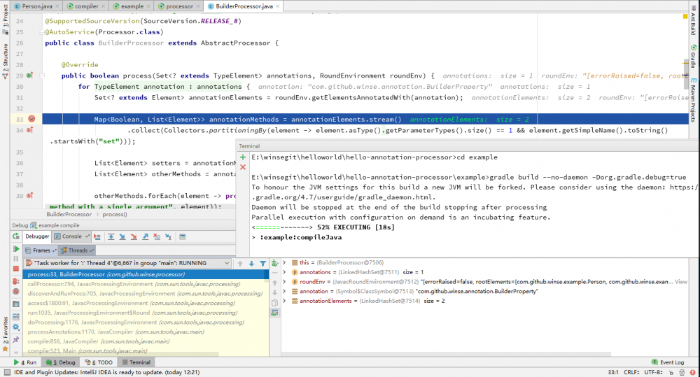Click Show Execution Point icon
The width and height of the screenshot is (700, 377).
[95, 237]
